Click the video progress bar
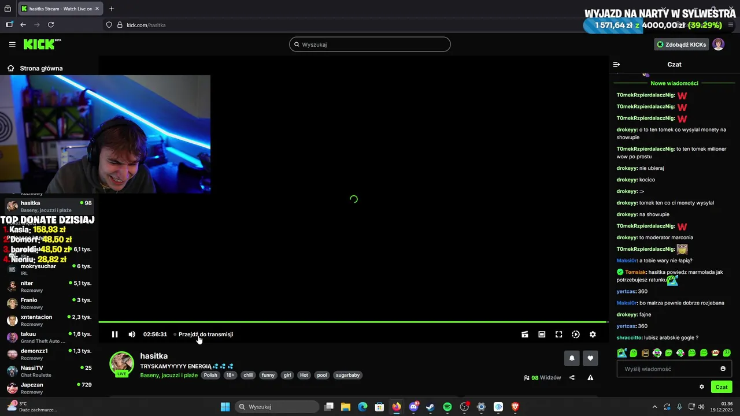The height and width of the screenshot is (416, 740). click(353, 322)
